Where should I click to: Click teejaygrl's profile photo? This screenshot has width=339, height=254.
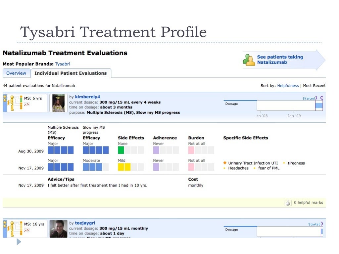58,229
